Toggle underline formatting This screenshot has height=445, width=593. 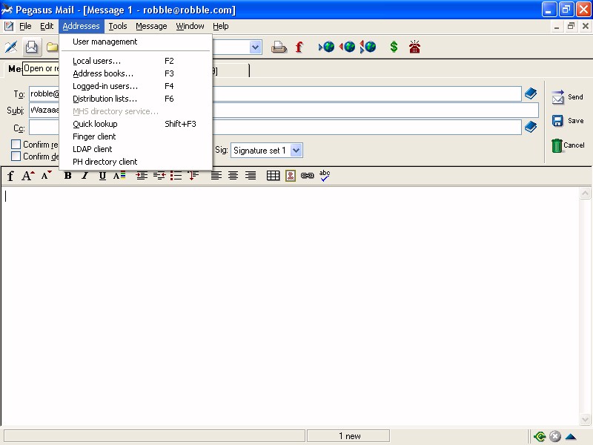[x=102, y=176]
